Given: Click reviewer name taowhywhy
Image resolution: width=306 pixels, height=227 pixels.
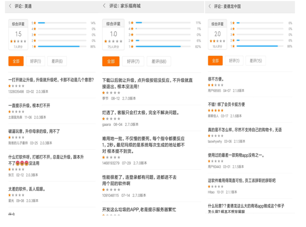Looking at the screenshot, I should (215, 141).
